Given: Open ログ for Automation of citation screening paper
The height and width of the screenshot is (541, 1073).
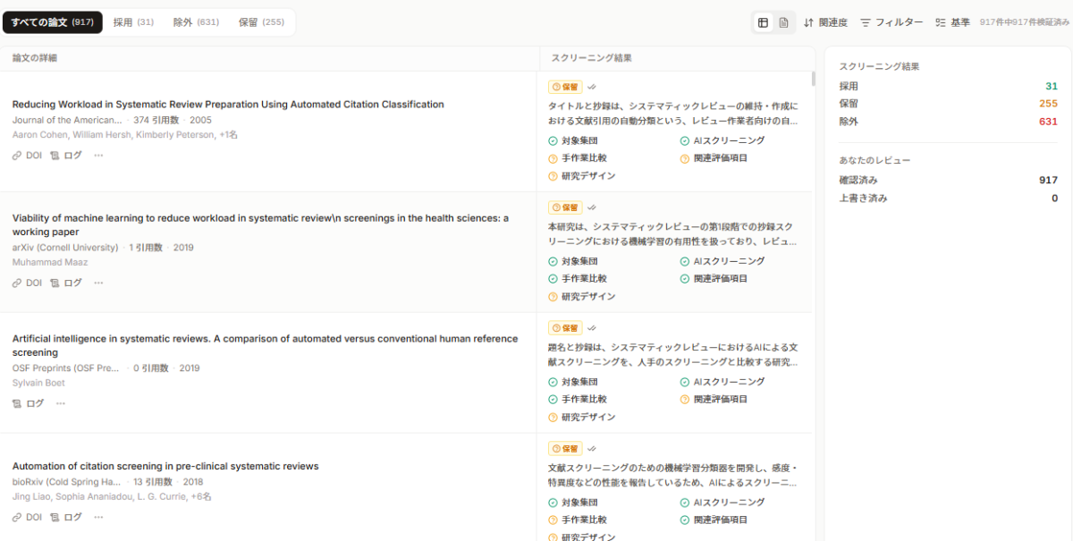Looking at the screenshot, I should click(x=66, y=517).
